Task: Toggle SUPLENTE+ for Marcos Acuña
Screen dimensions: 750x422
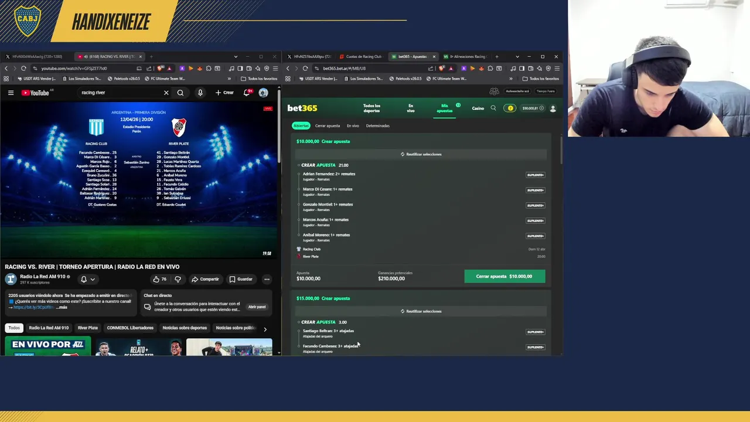Action: [536, 220]
